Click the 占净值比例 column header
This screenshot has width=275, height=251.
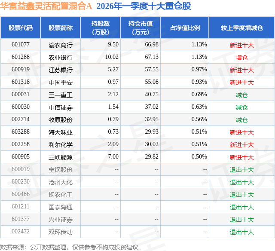coord(185,28)
